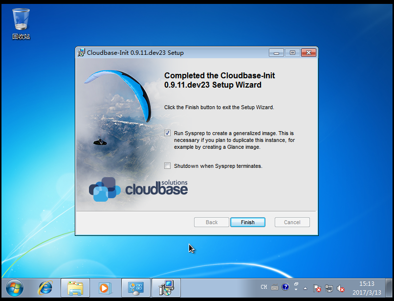Click the installer icon in title bar
Screen dimensions: 394x301
(81, 52)
